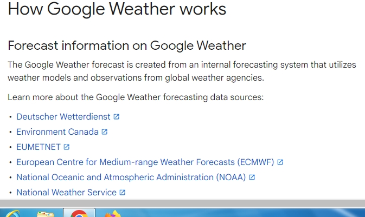The image size is (365, 217).
Task: Click the "Forecast information on Google Weather" subheading
Action: click(x=127, y=45)
